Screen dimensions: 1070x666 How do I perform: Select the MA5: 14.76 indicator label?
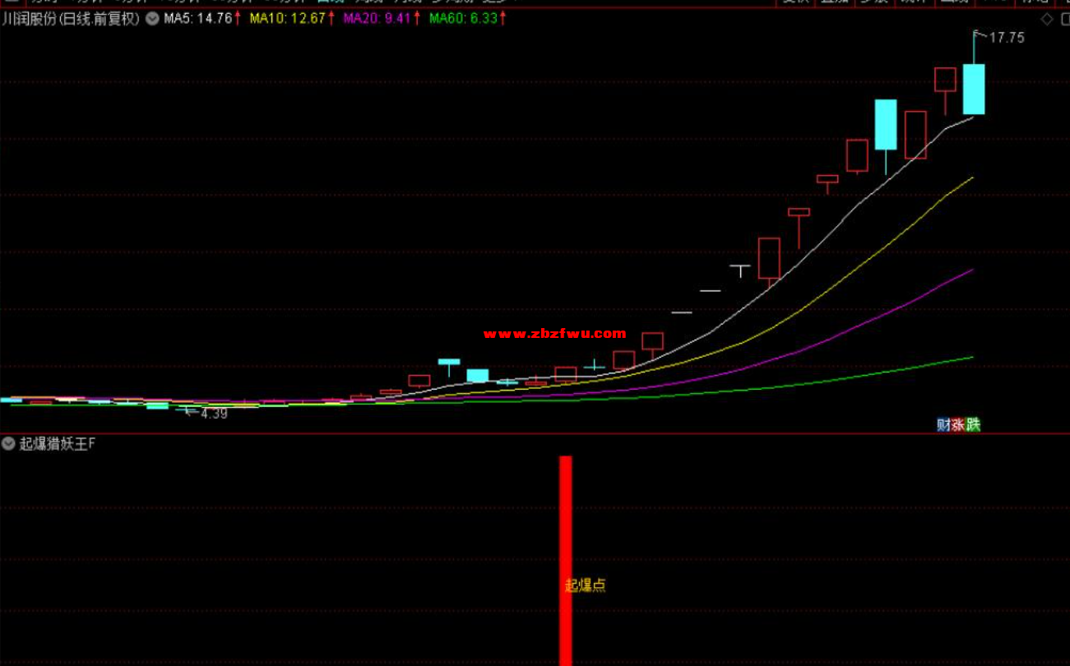(197, 18)
